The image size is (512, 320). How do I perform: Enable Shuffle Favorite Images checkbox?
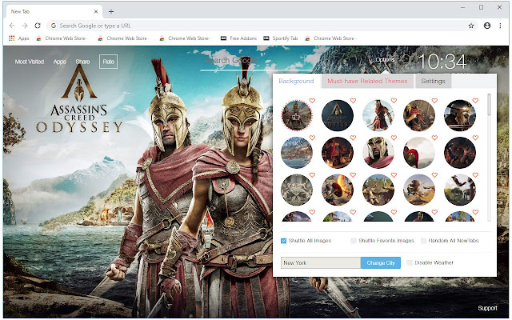pyautogui.click(x=354, y=241)
